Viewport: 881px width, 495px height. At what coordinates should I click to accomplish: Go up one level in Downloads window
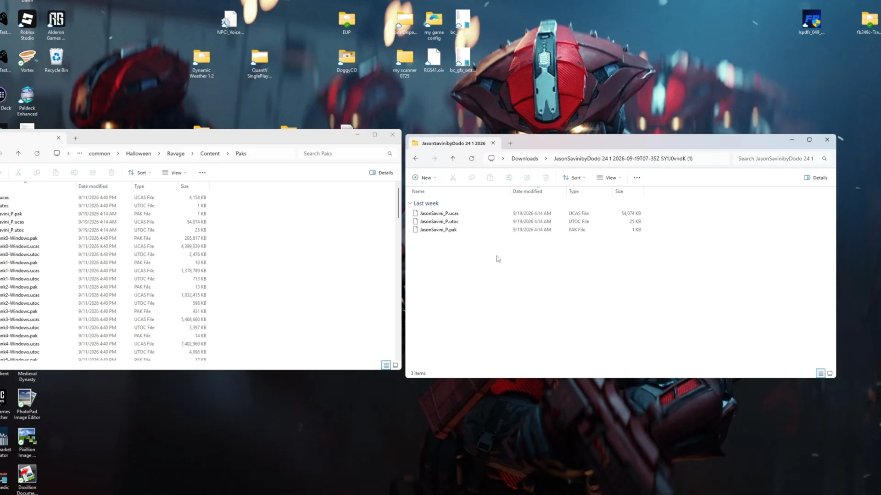click(453, 159)
